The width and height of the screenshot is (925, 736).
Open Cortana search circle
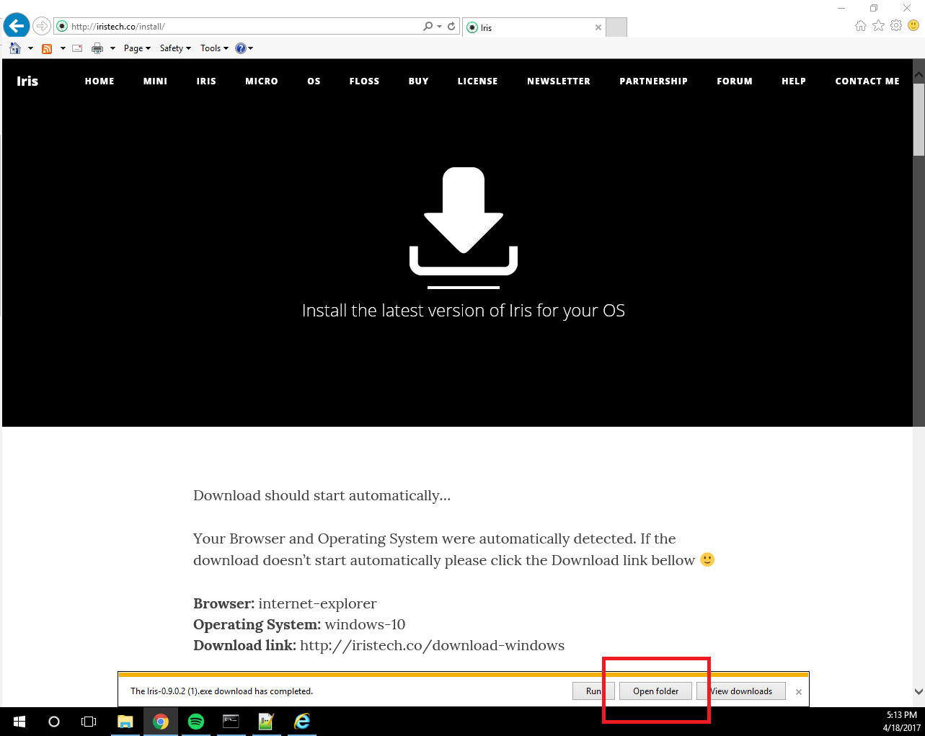[54, 722]
